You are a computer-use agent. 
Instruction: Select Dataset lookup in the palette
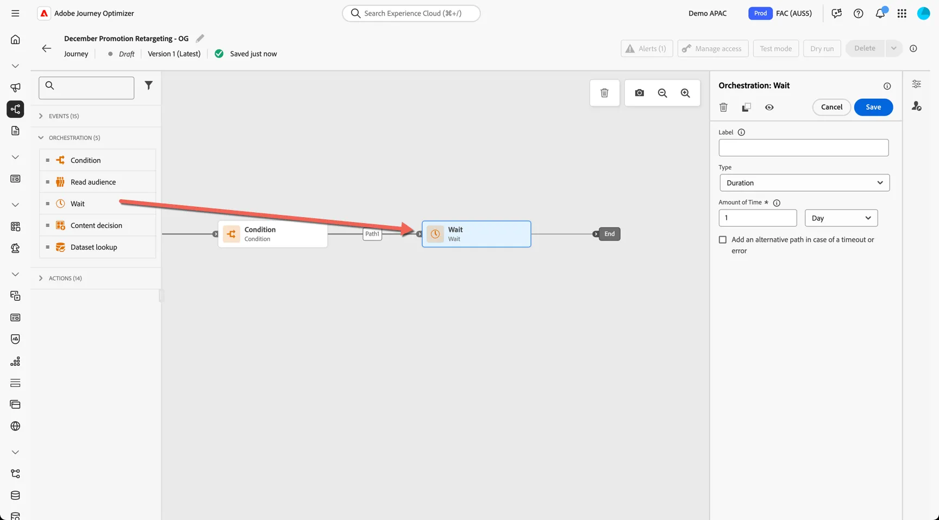coord(98,247)
